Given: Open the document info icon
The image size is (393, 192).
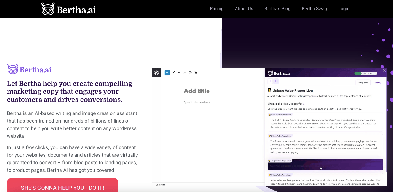Looking at the screenshot, I should tap(190, 72).
